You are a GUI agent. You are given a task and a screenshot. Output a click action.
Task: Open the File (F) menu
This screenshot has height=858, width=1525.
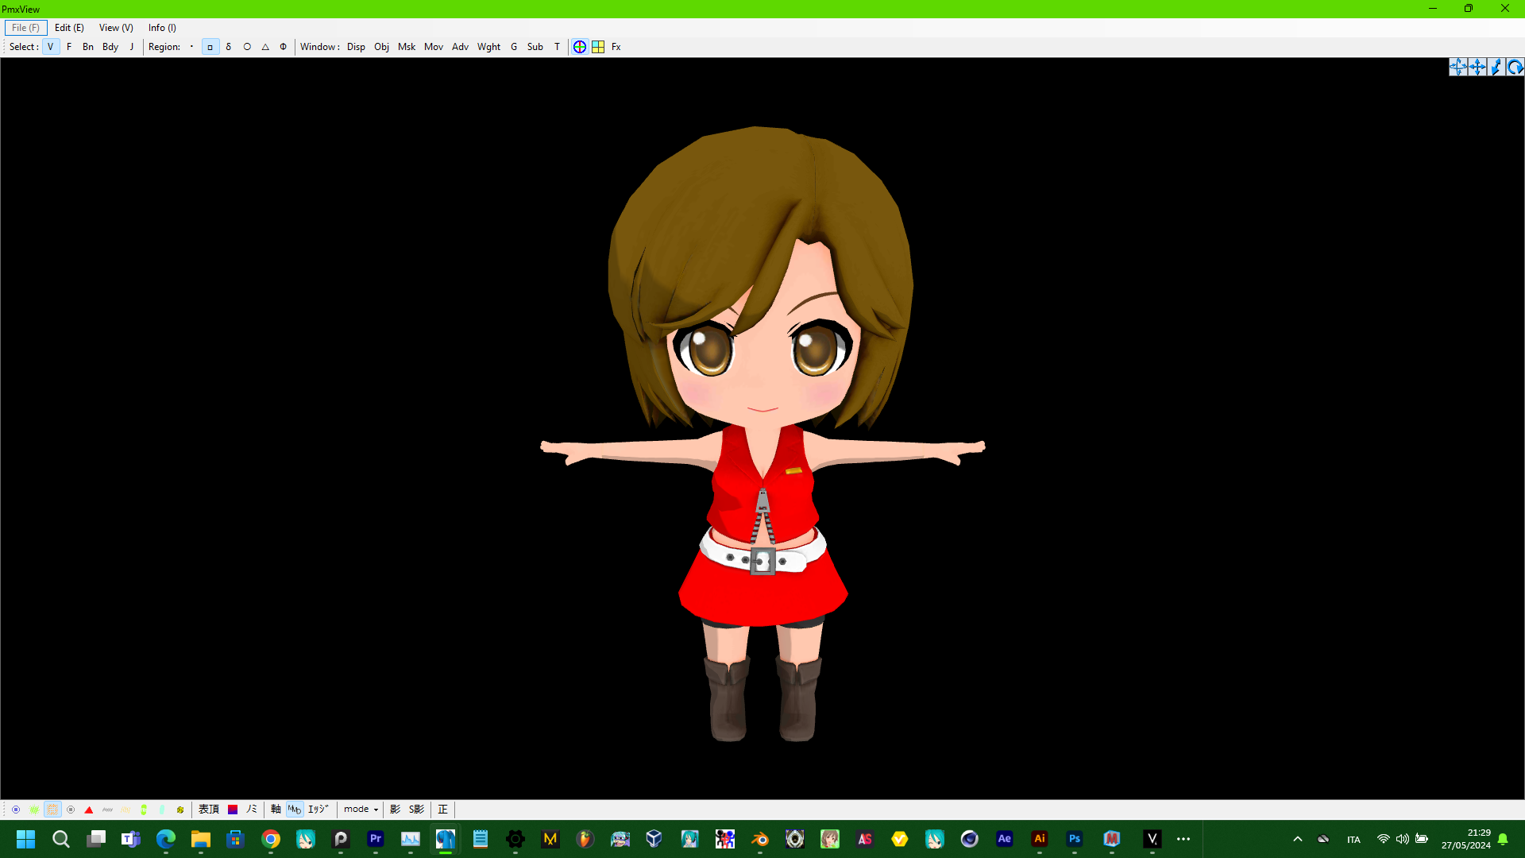click(25, 28)
